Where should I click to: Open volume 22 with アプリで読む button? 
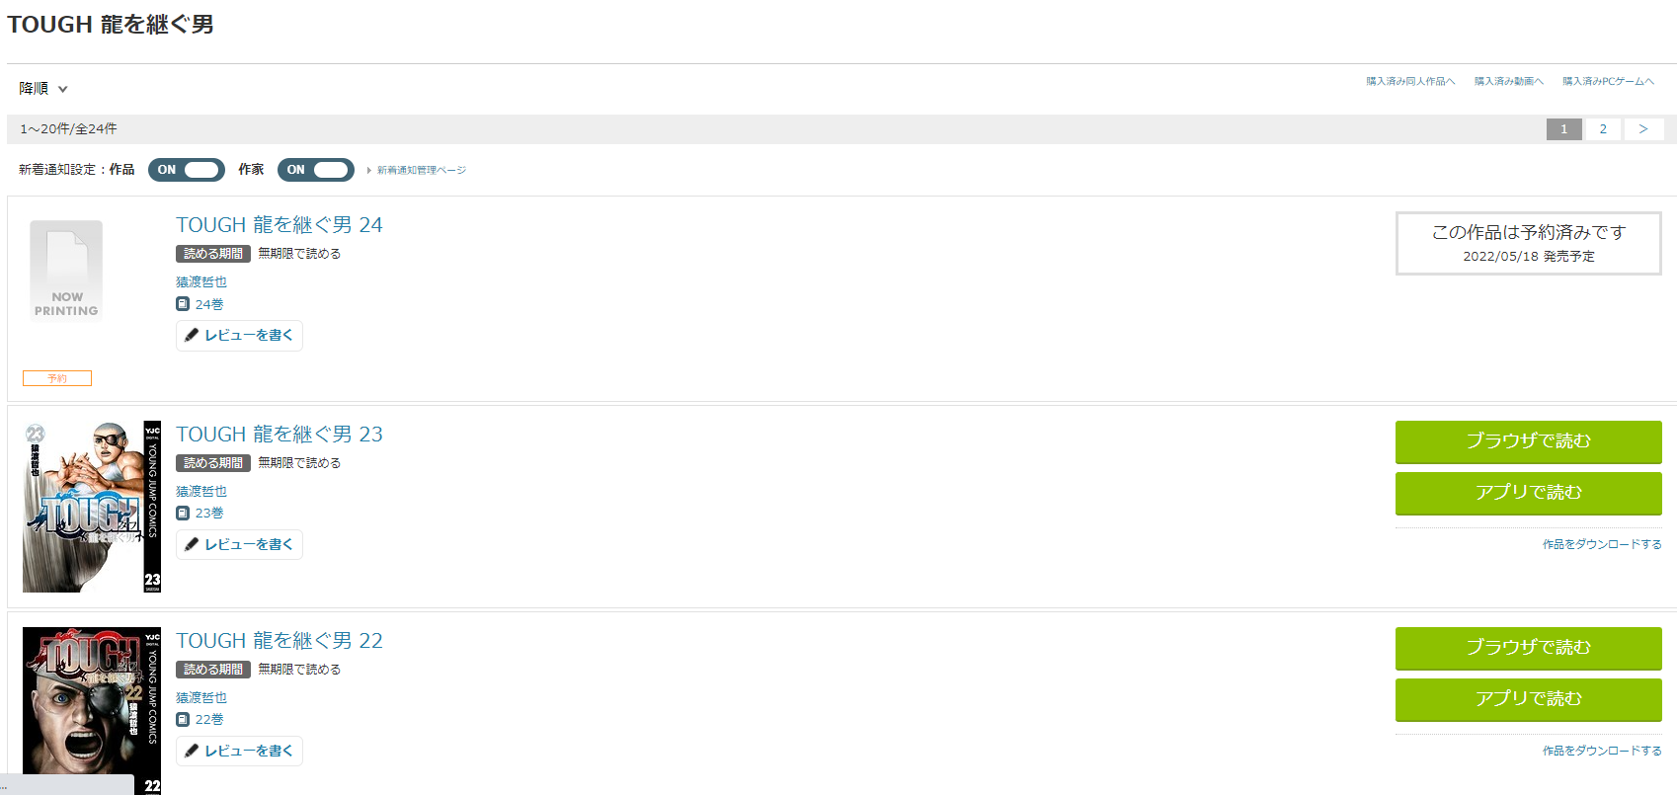(x=1528, y=699)
